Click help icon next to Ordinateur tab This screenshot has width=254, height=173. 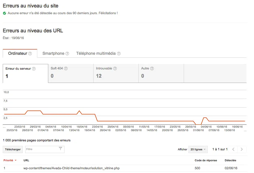pos(30,54)
